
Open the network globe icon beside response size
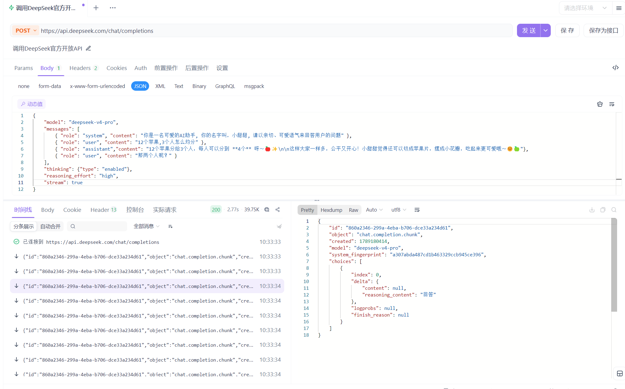tap(267, 209)
